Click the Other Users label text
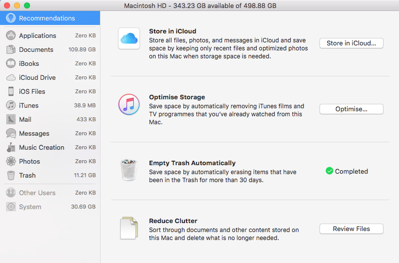This screenshot has width=399, height=263. [37, 193]
